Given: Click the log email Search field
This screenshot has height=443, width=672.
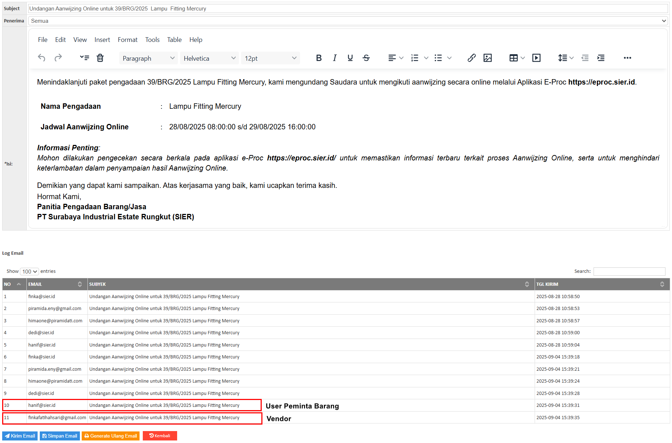Looking at the screenshot, I should (629, 271).
